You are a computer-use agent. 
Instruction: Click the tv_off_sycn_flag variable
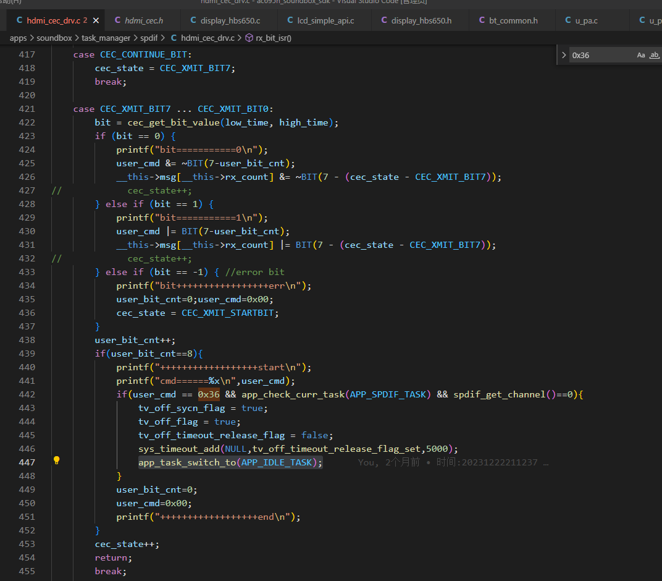pos(182,408)
